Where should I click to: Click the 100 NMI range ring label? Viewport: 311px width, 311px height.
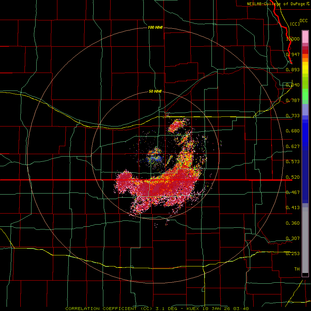[155, 27]
